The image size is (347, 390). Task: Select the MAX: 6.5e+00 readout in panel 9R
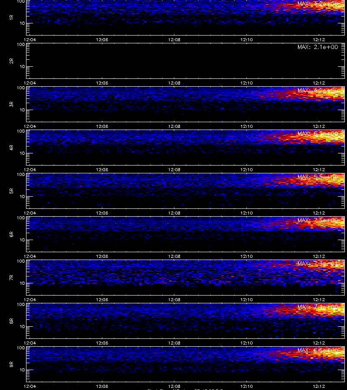pos(318,350)
